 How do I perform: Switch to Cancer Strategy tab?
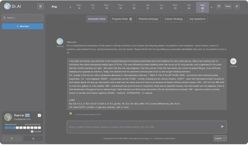(174, 19)
